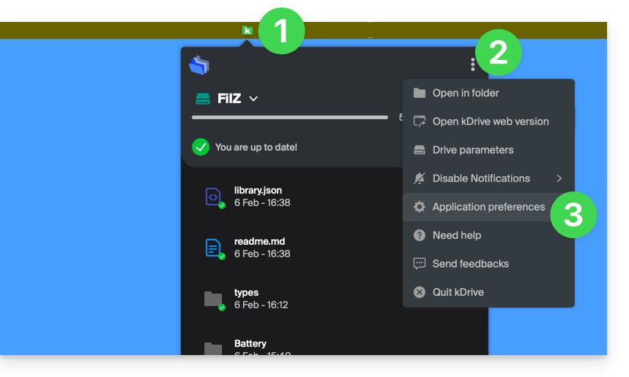Image resolution: width=629 pixels, height=377 pixels.
Task: Click the green FilZ drive icon
Action: click(x=203, y=99)
